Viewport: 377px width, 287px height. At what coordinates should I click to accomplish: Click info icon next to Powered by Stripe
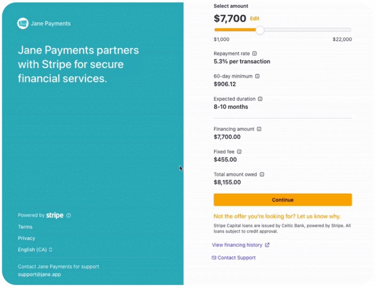coord(69,215)
